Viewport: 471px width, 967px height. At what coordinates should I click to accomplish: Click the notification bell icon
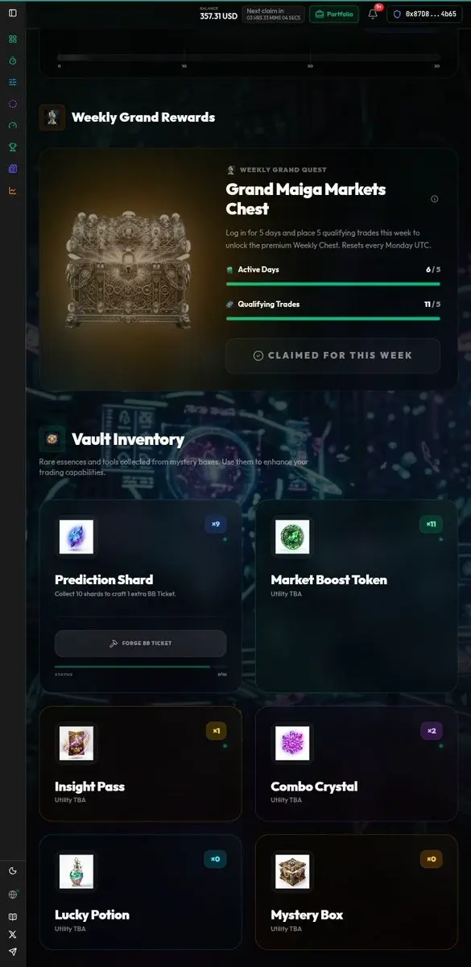[x=373, y=14]
